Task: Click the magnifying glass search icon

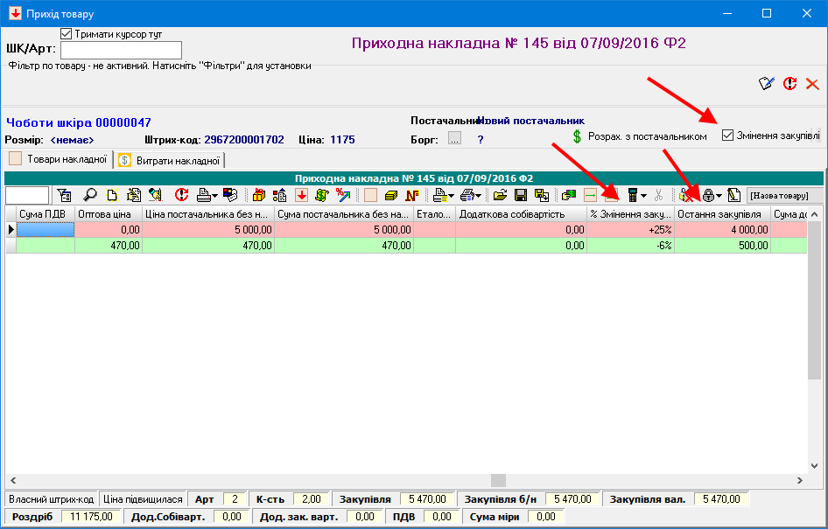Action: pyautogui.click(x=90, y=195)
